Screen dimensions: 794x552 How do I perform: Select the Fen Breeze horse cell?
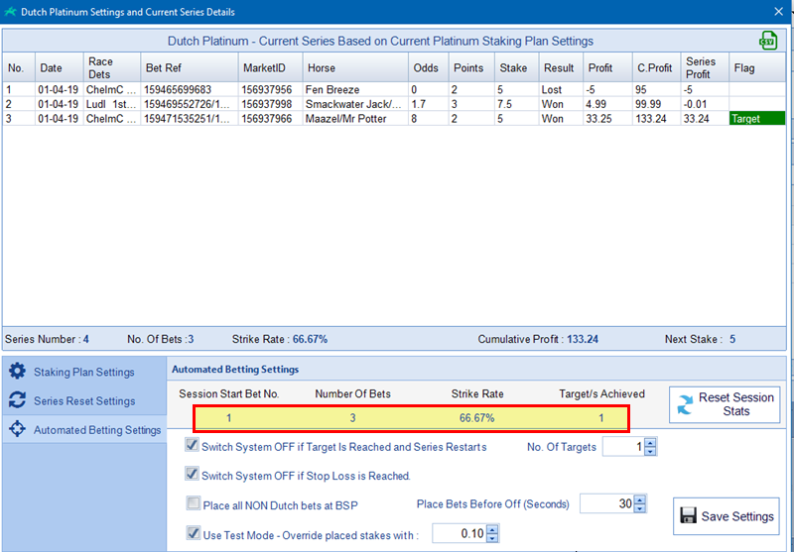(x=355, y=89)
